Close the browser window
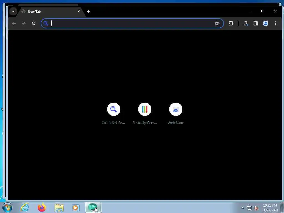 [x=275, y=11]
